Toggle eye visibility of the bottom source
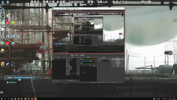This screenshot has height=100, width=177. pos(77,75)
